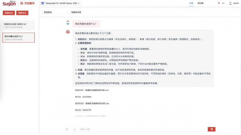Click the 刷新会话 button
This screenshot has height=135, width=241.
(x=22, y=13)
